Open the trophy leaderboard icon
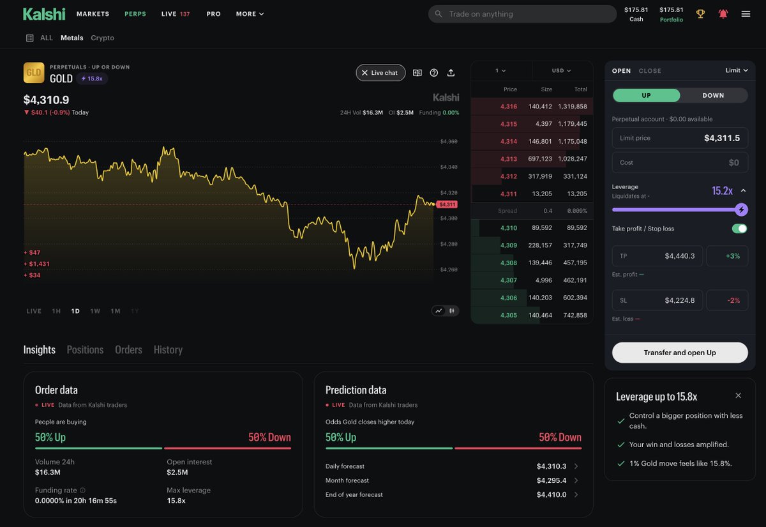The height and width of the screenshot is (527, 766). pos(700,14)
